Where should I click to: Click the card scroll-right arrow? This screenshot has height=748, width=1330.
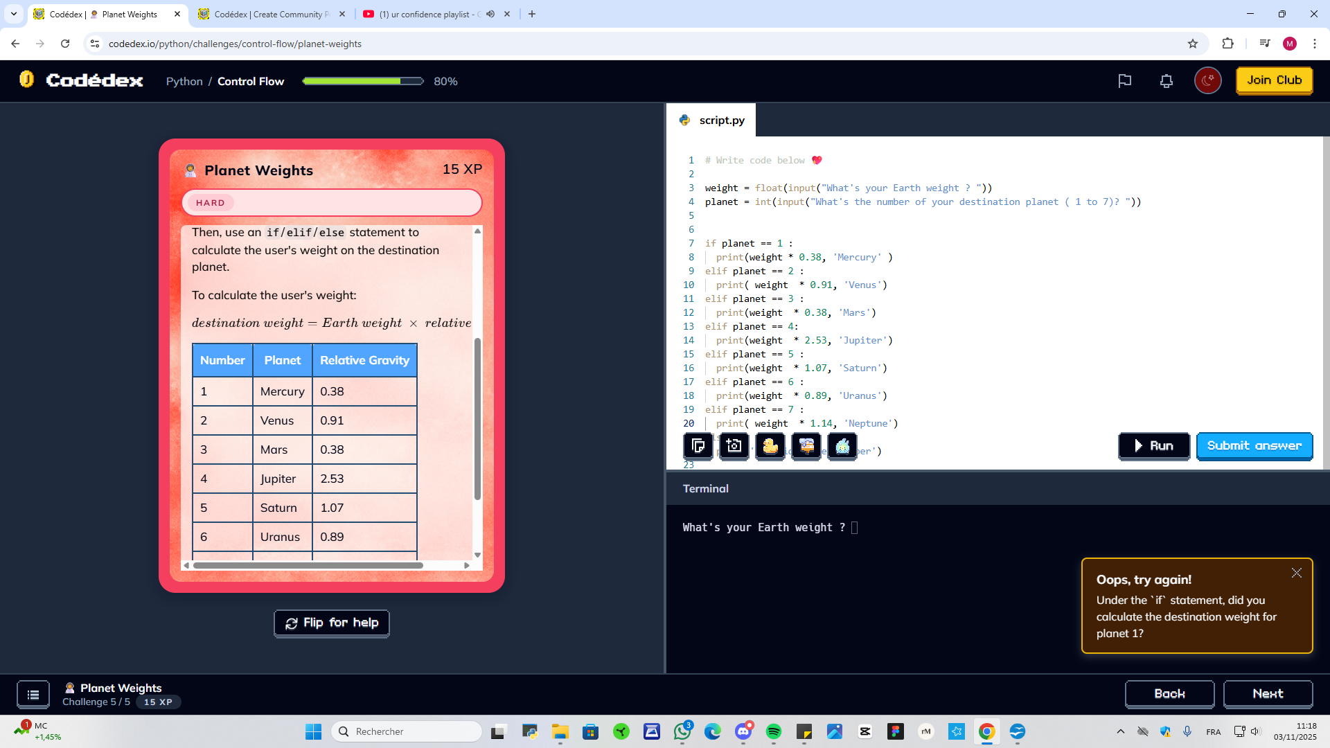coord(467,565)
